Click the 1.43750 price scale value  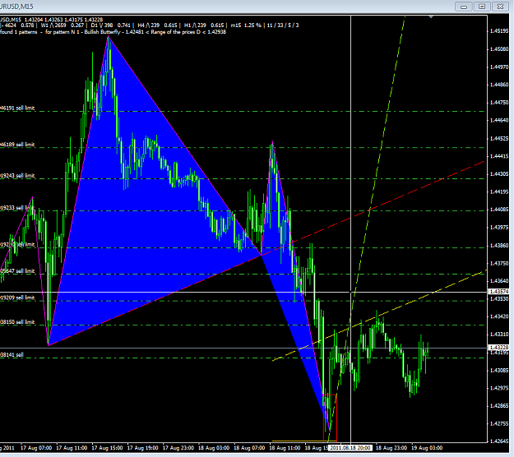[x=499, y=263]
